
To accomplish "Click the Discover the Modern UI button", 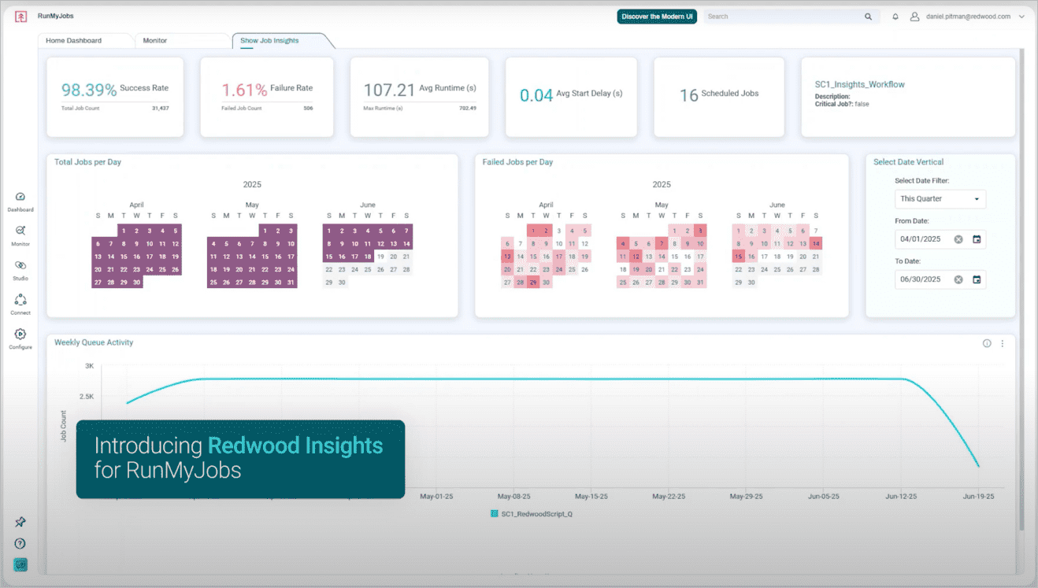I will [x=657, y=16].
